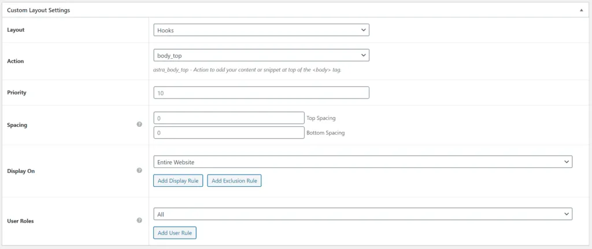
Task: Click the Bottom Spacing input field
Action: 229,133
